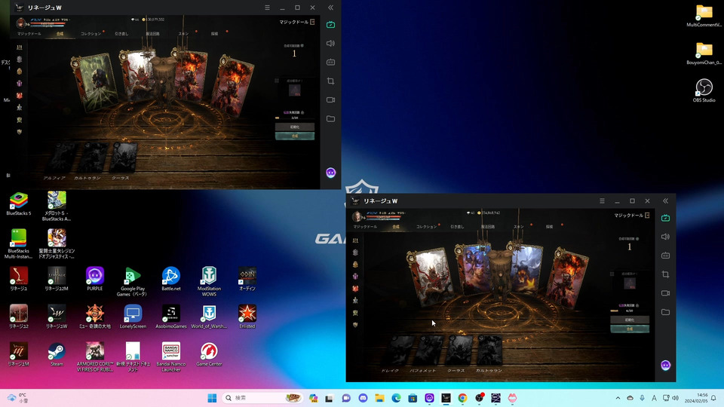
Task: Open PURPLE desktop shortcut
Action: (x=95, y=278)
